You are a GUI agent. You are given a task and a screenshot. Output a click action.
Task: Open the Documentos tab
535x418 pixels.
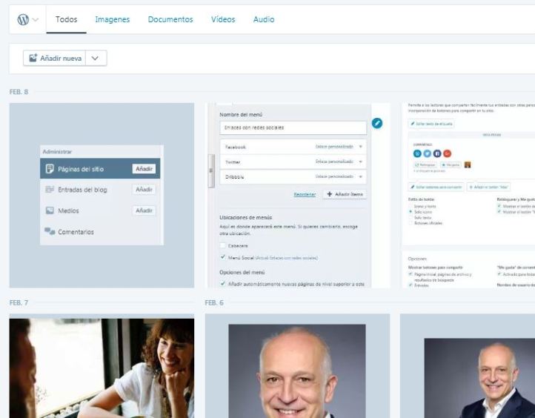(170, 19)
